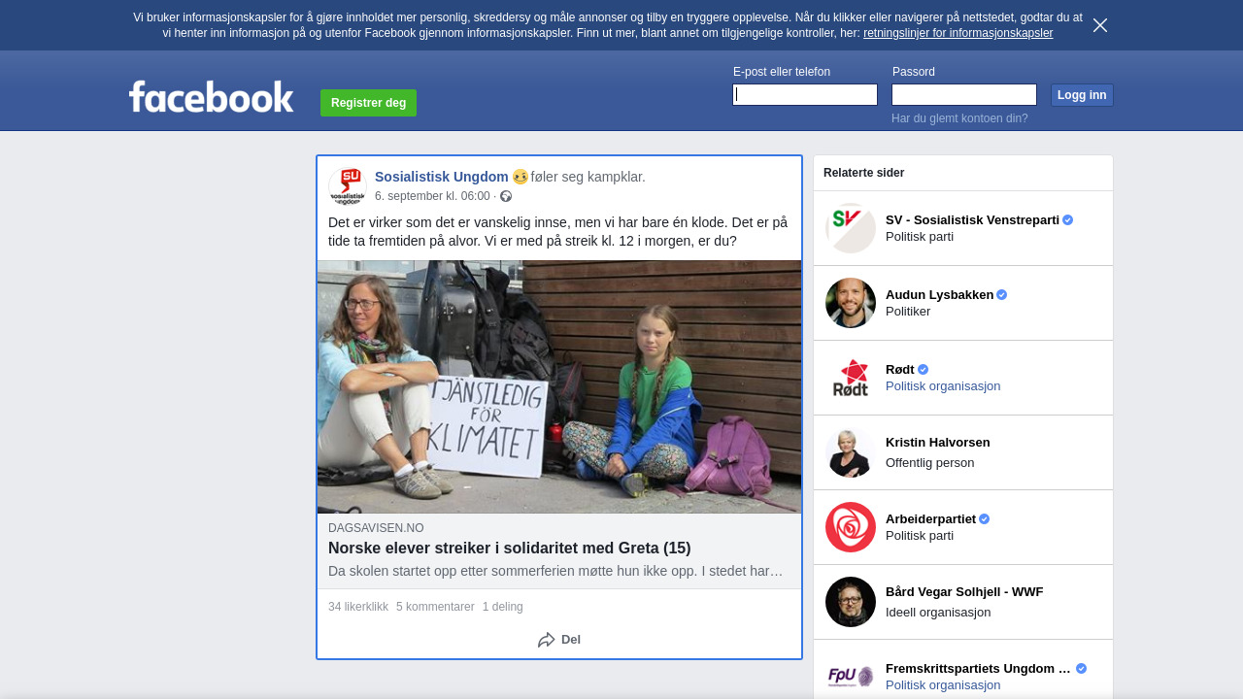Viewport: 1243px width, 699px height.
Task: Open the Rødt page name
Action: point(900,370)
